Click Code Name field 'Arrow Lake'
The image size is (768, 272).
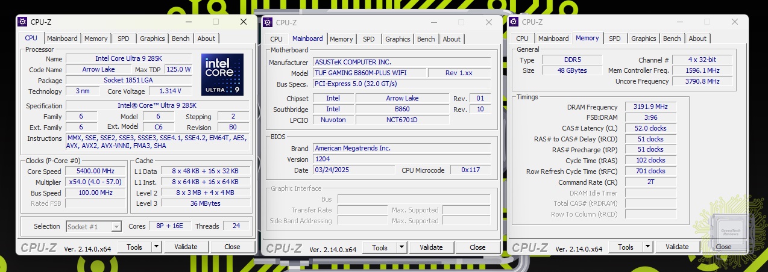click(x=99, y=70)
